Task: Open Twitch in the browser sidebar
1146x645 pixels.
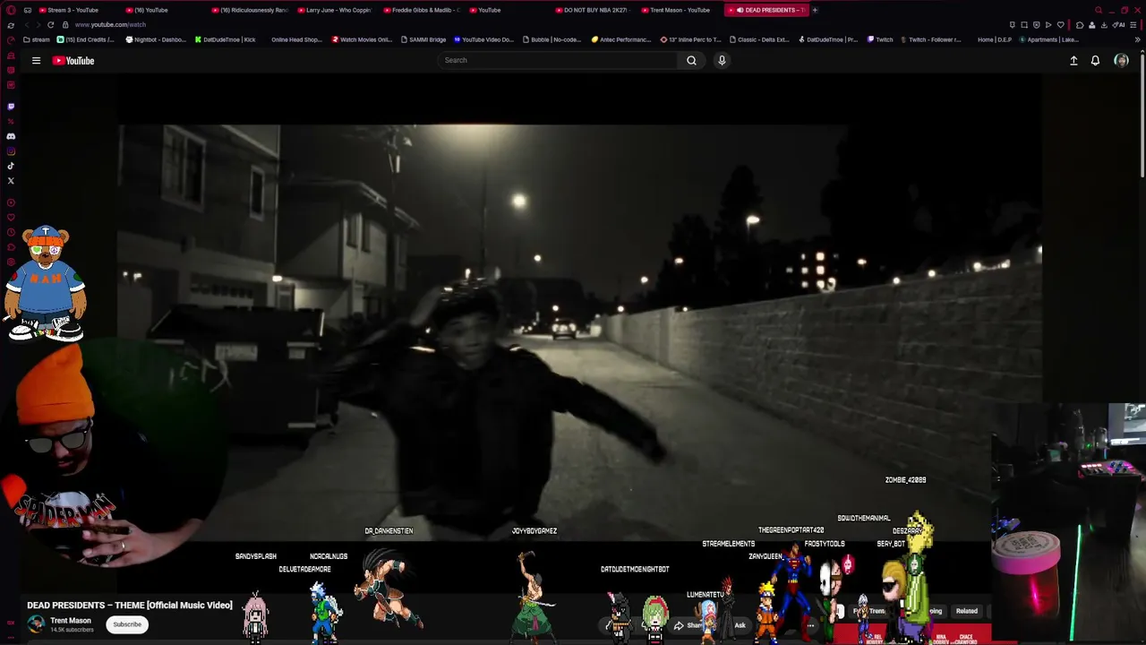Action: 11,107
